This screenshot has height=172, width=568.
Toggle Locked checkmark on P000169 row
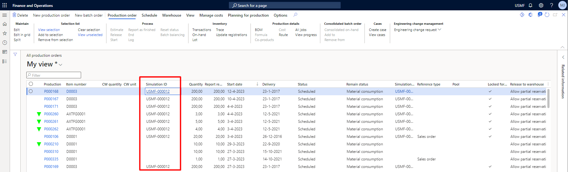tap(490, 167)
